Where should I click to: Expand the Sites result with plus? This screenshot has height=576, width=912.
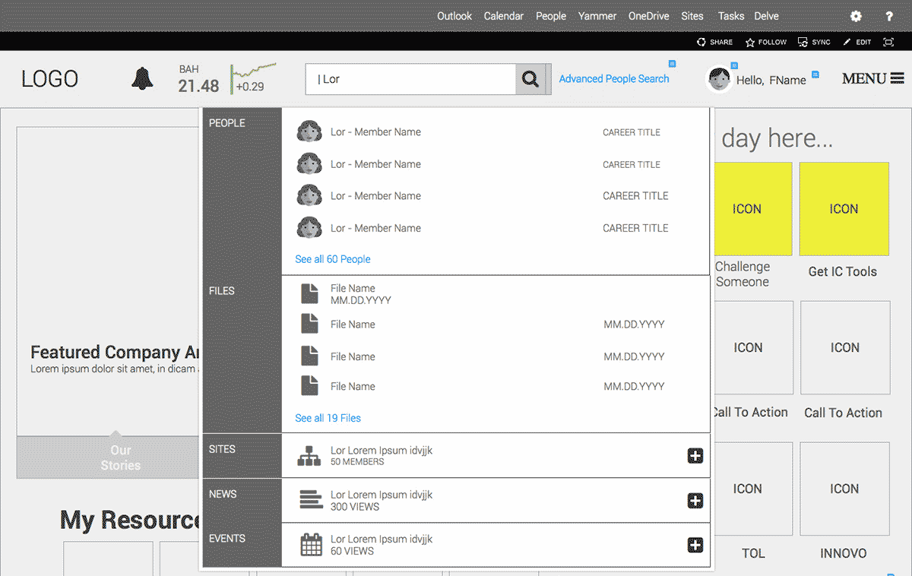click(695, 456)
